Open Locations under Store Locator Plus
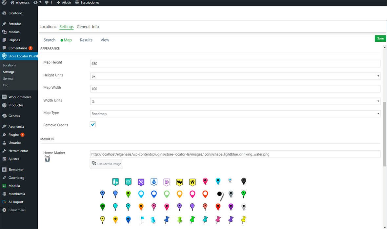The image size is (387, 229). (9, 65)
